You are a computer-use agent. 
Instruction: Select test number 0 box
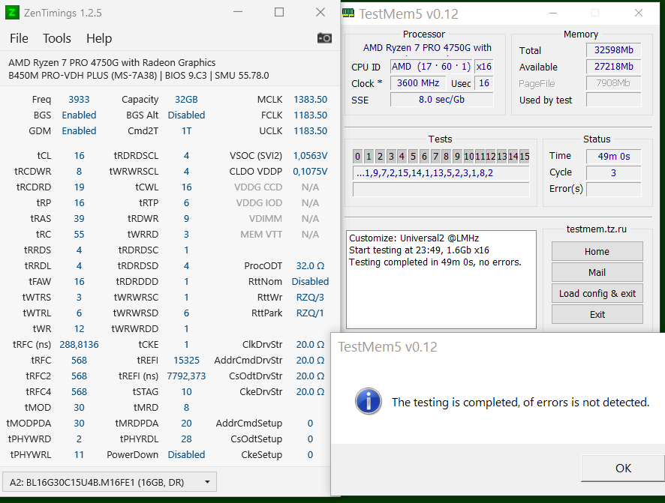[357, 156]
